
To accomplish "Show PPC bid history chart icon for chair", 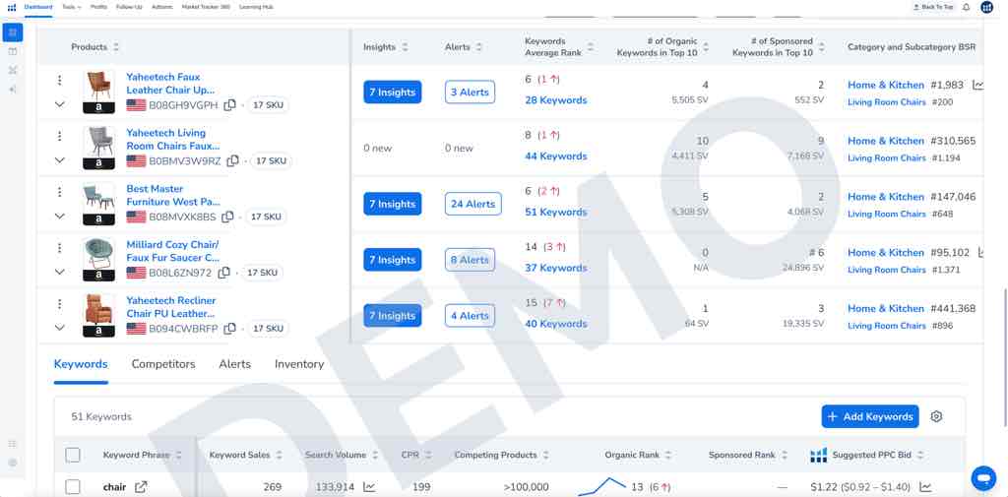I will click(925, 487).
